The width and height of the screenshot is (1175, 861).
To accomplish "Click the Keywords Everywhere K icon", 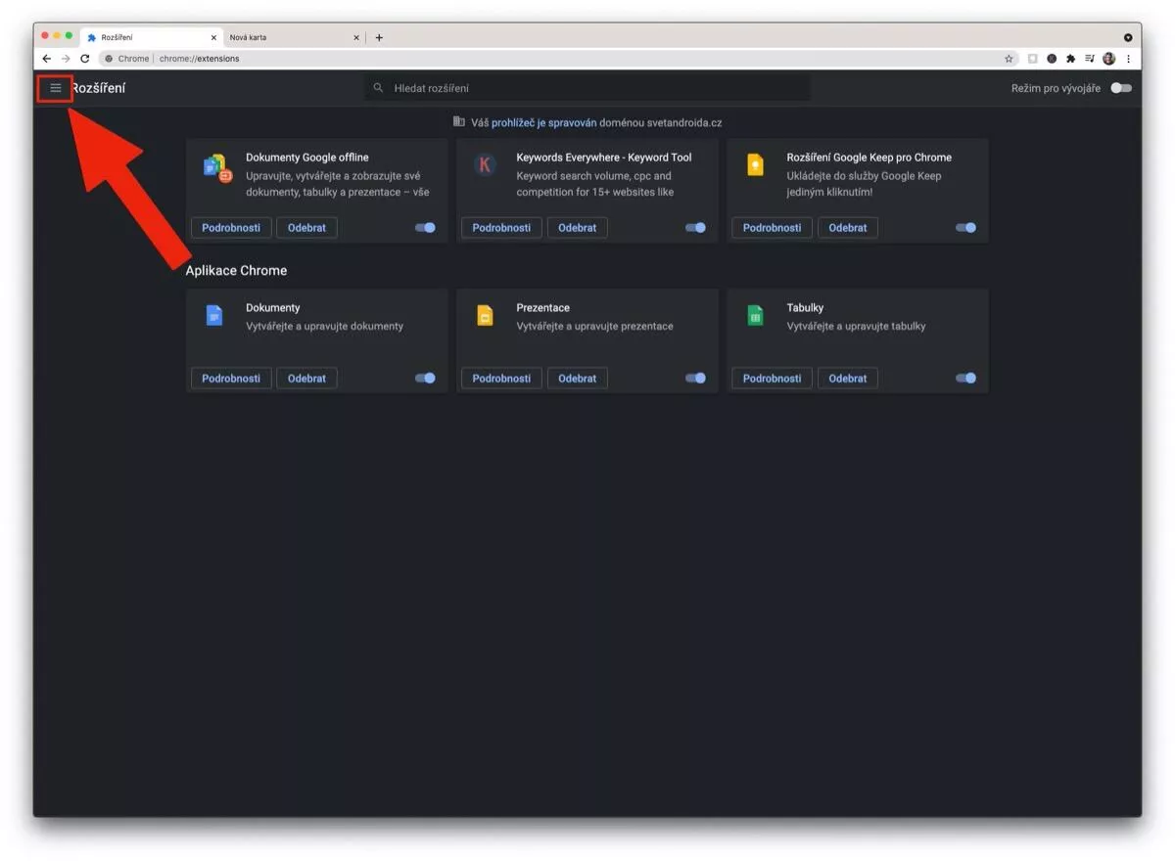I will coord(485,164).
